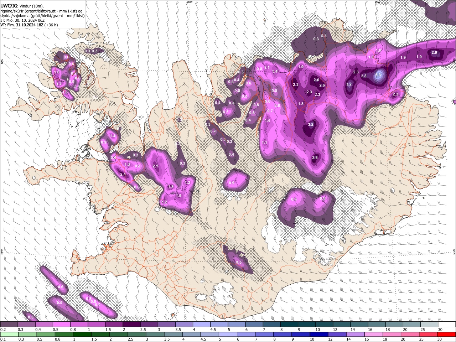Image resolution: width=456 pixels, height=342 pixels.
Task: Click the light gray swatch labeled 25 in upper scale
Action: (430, 325)
